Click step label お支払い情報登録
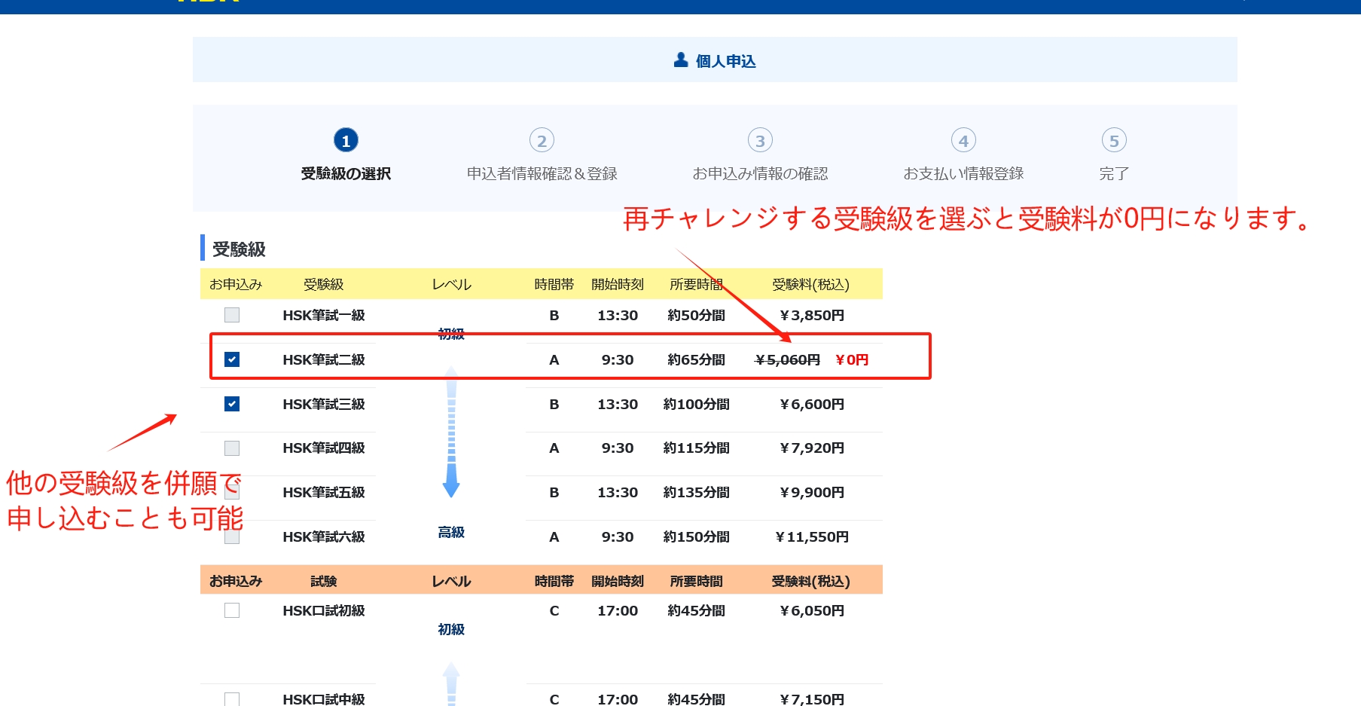The width and height of the screenshot is (1361, 706). click(x=963, y=173)
